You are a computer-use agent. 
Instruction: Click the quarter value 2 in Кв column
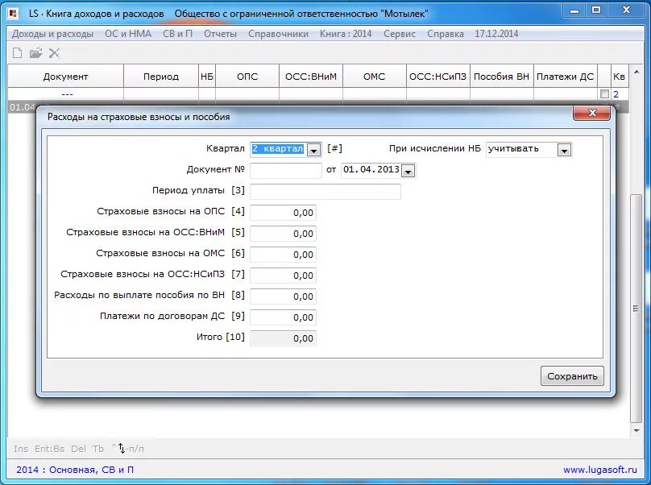616,94
